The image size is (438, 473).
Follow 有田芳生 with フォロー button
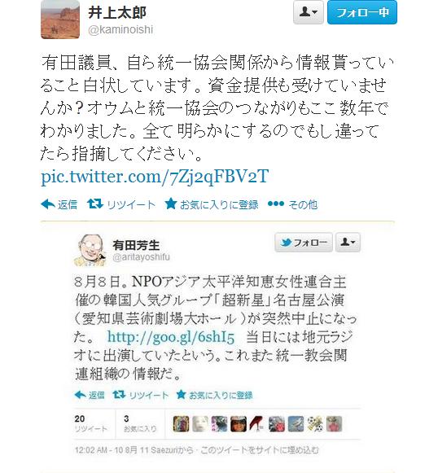pyautogui.click(x=304, y=243)
